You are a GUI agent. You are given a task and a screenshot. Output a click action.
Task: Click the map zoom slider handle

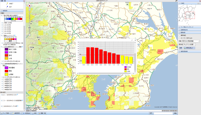(x=30, y=28)
